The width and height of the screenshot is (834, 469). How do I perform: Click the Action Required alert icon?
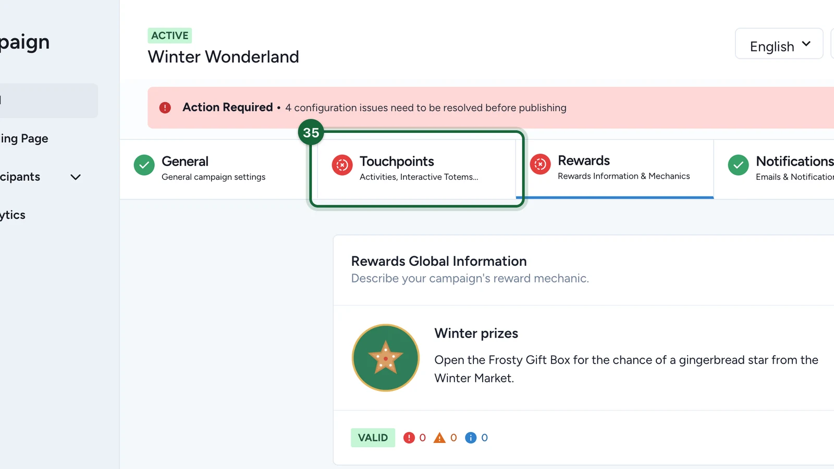165,108
